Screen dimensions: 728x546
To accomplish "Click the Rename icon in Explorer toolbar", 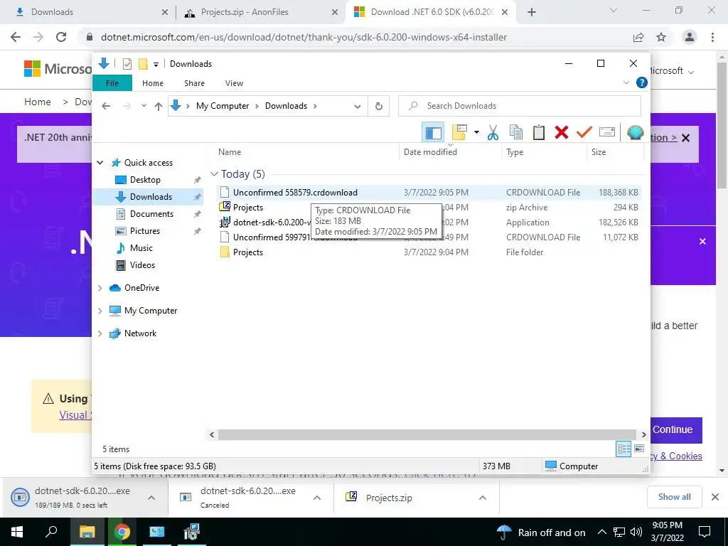I will coord(607,133).
